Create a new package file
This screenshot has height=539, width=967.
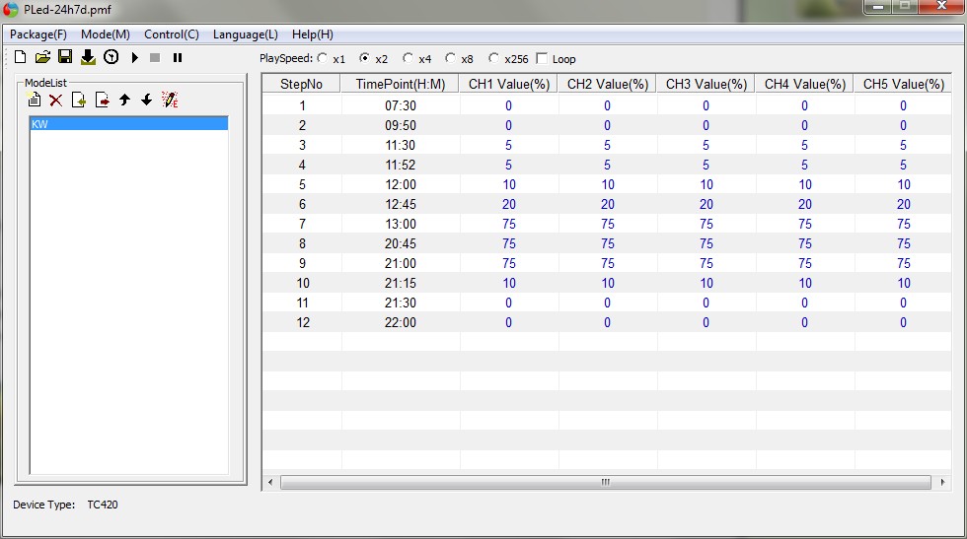tap(21, 57)
